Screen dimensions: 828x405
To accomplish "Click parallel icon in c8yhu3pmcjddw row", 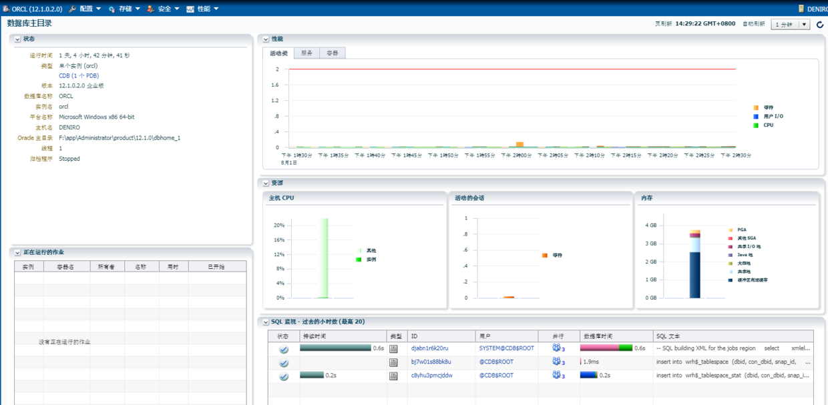I will click(556, 375).
